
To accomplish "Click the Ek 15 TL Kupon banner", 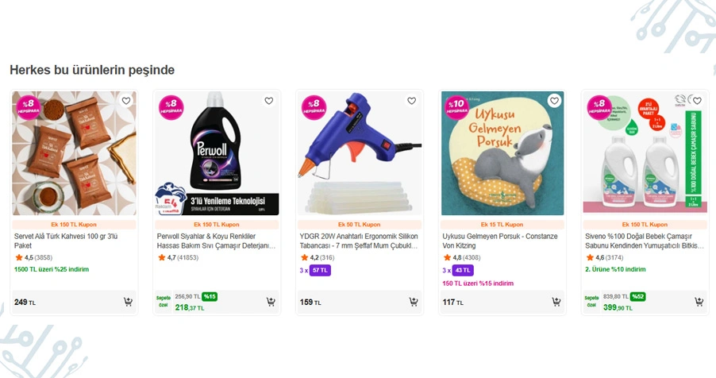I will coord(502,225).
